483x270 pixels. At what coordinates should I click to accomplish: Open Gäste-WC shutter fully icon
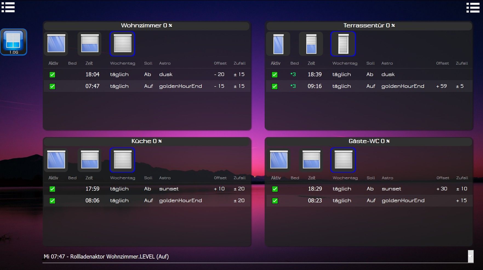279,160
